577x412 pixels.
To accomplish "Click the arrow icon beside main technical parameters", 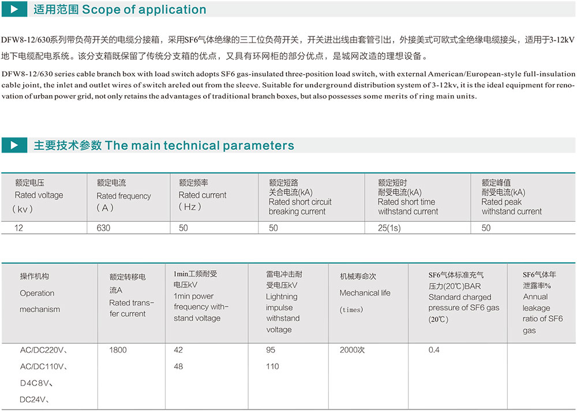I will tap(14, 145).
